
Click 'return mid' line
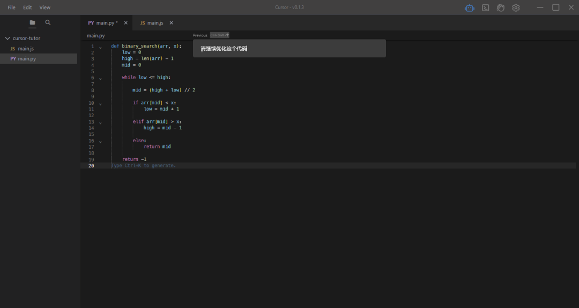[157, 147]
